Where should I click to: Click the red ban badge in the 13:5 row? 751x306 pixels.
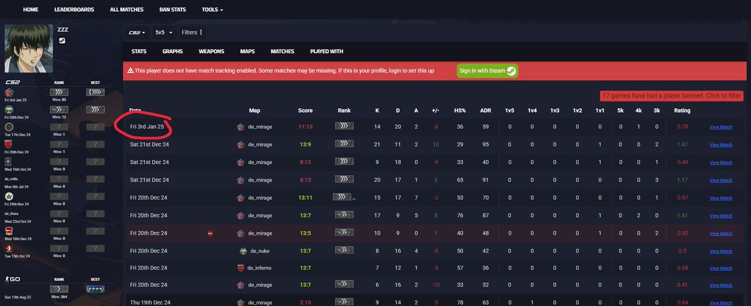pos(210,233)
